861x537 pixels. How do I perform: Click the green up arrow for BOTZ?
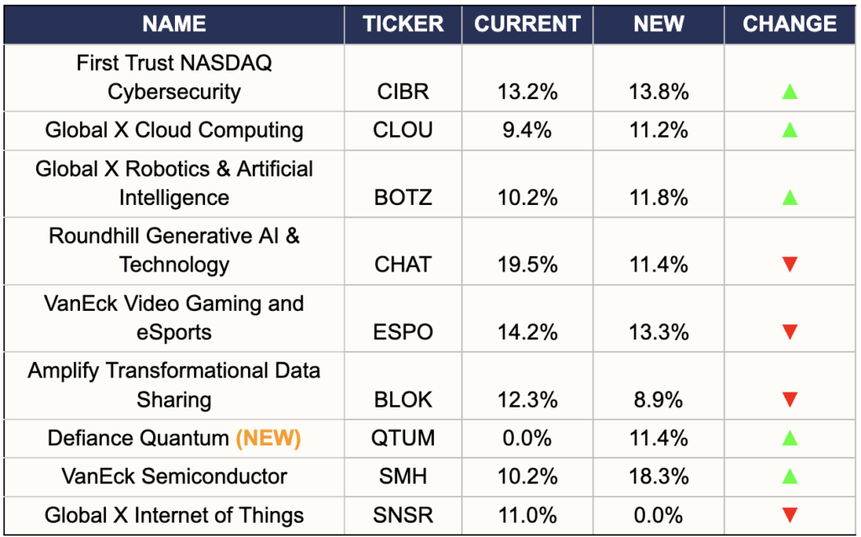790,197
